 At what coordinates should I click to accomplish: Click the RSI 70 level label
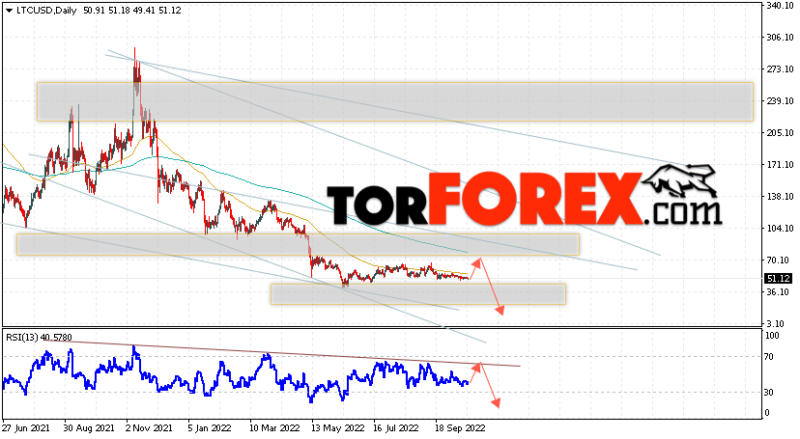769,357
